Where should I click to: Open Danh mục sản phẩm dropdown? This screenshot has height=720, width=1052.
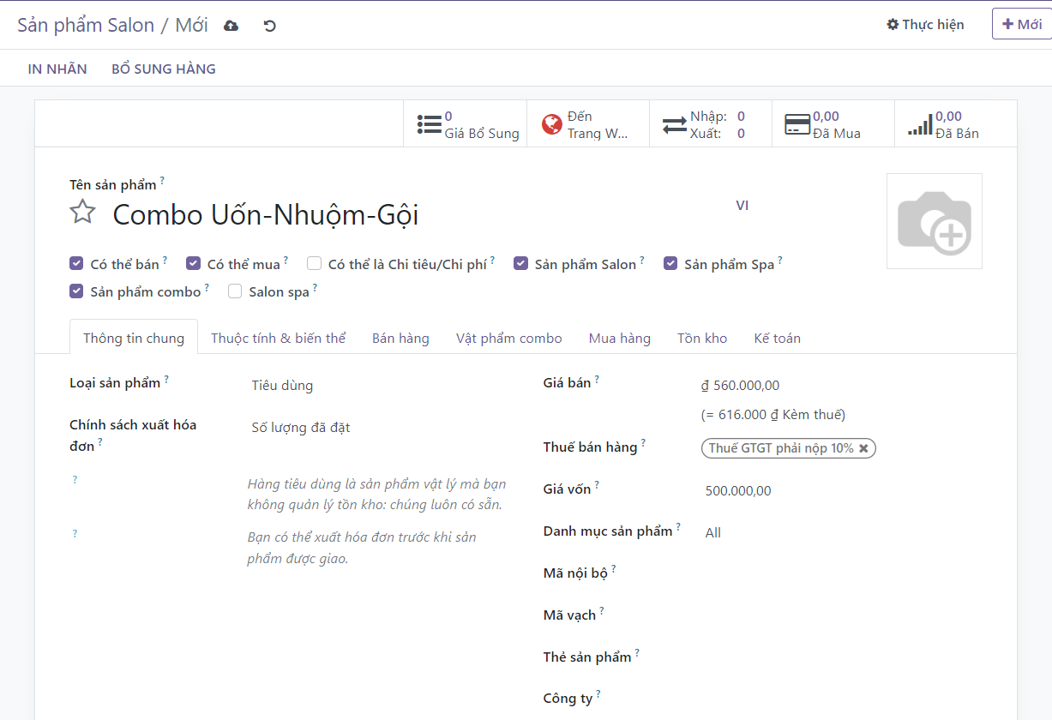pyautogui.click(x=840, y=533)
